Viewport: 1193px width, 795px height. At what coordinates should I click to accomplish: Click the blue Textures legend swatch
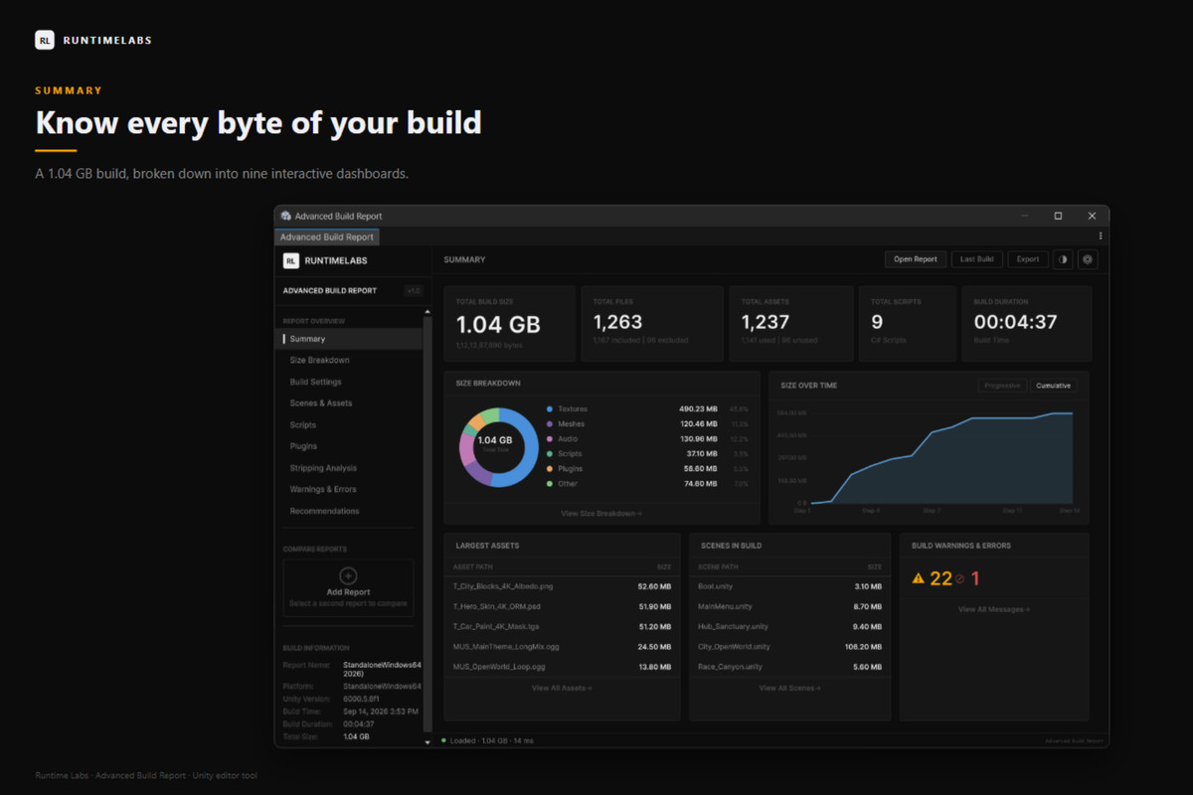click(x=550, y=409)
